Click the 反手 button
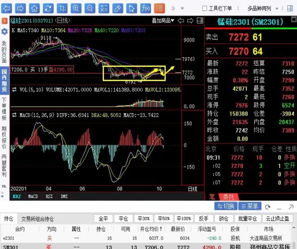The height and width of the screenshot is (249, 297). 204,219
